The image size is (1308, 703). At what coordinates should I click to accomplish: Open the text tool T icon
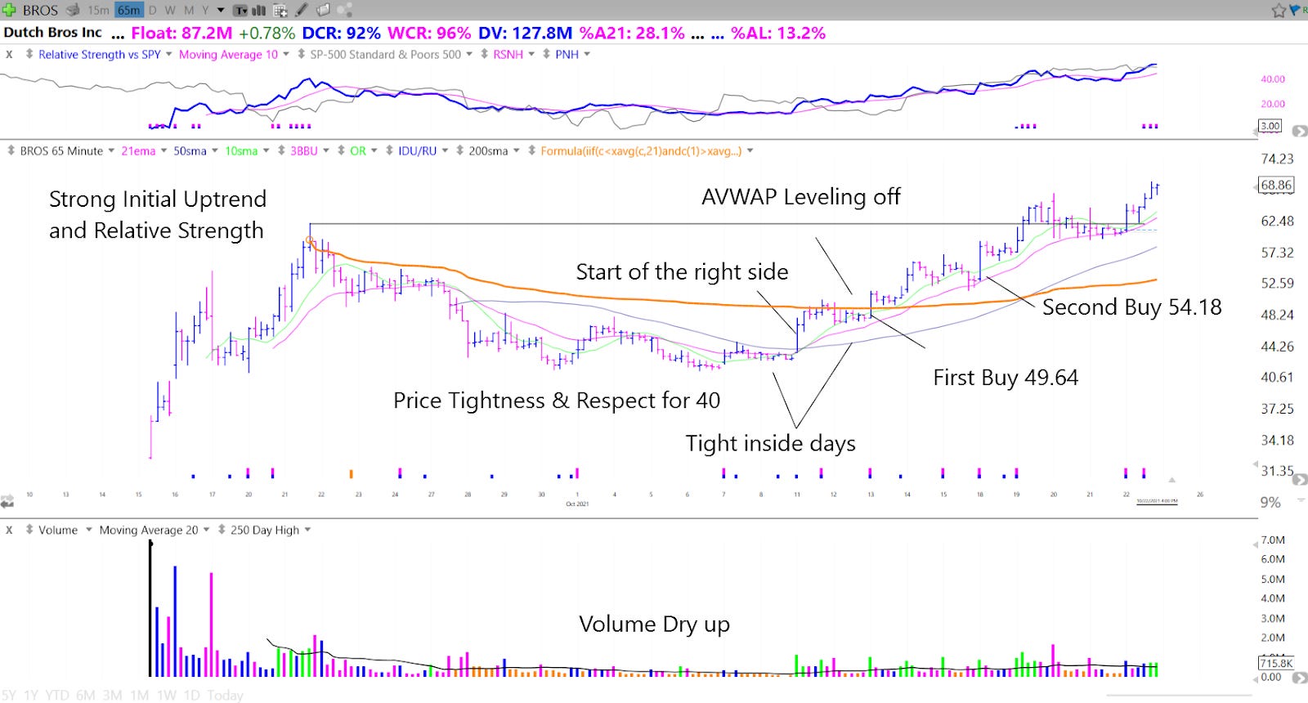point(241,11)
